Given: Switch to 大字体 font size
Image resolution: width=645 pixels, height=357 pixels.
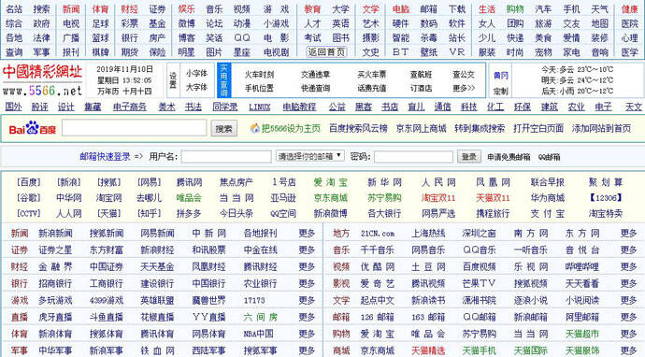Looking at the screenshot, I should pos(196,87).
